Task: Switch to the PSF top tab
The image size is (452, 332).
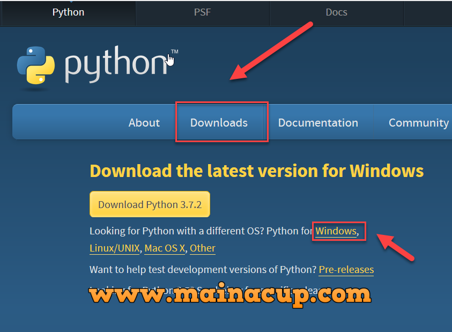Action: 202,12
